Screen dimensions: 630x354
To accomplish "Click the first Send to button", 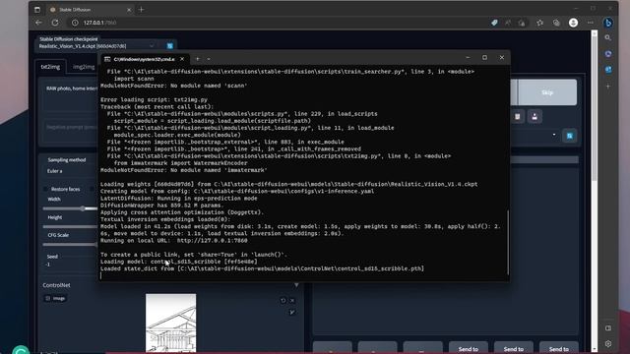I will [469, 348].
